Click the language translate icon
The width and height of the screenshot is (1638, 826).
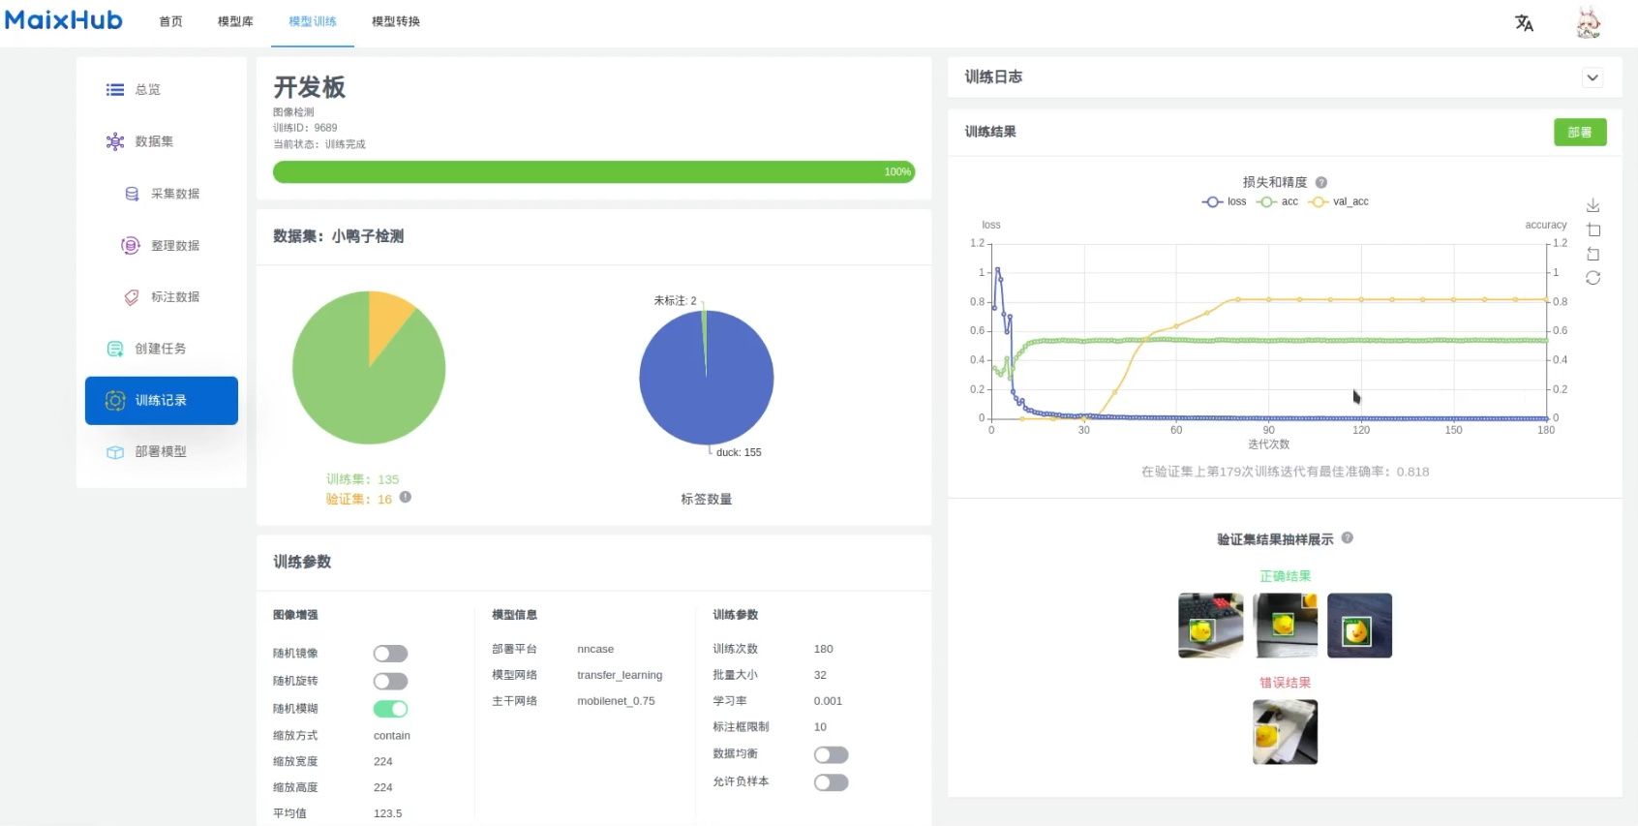(1524, 23)
